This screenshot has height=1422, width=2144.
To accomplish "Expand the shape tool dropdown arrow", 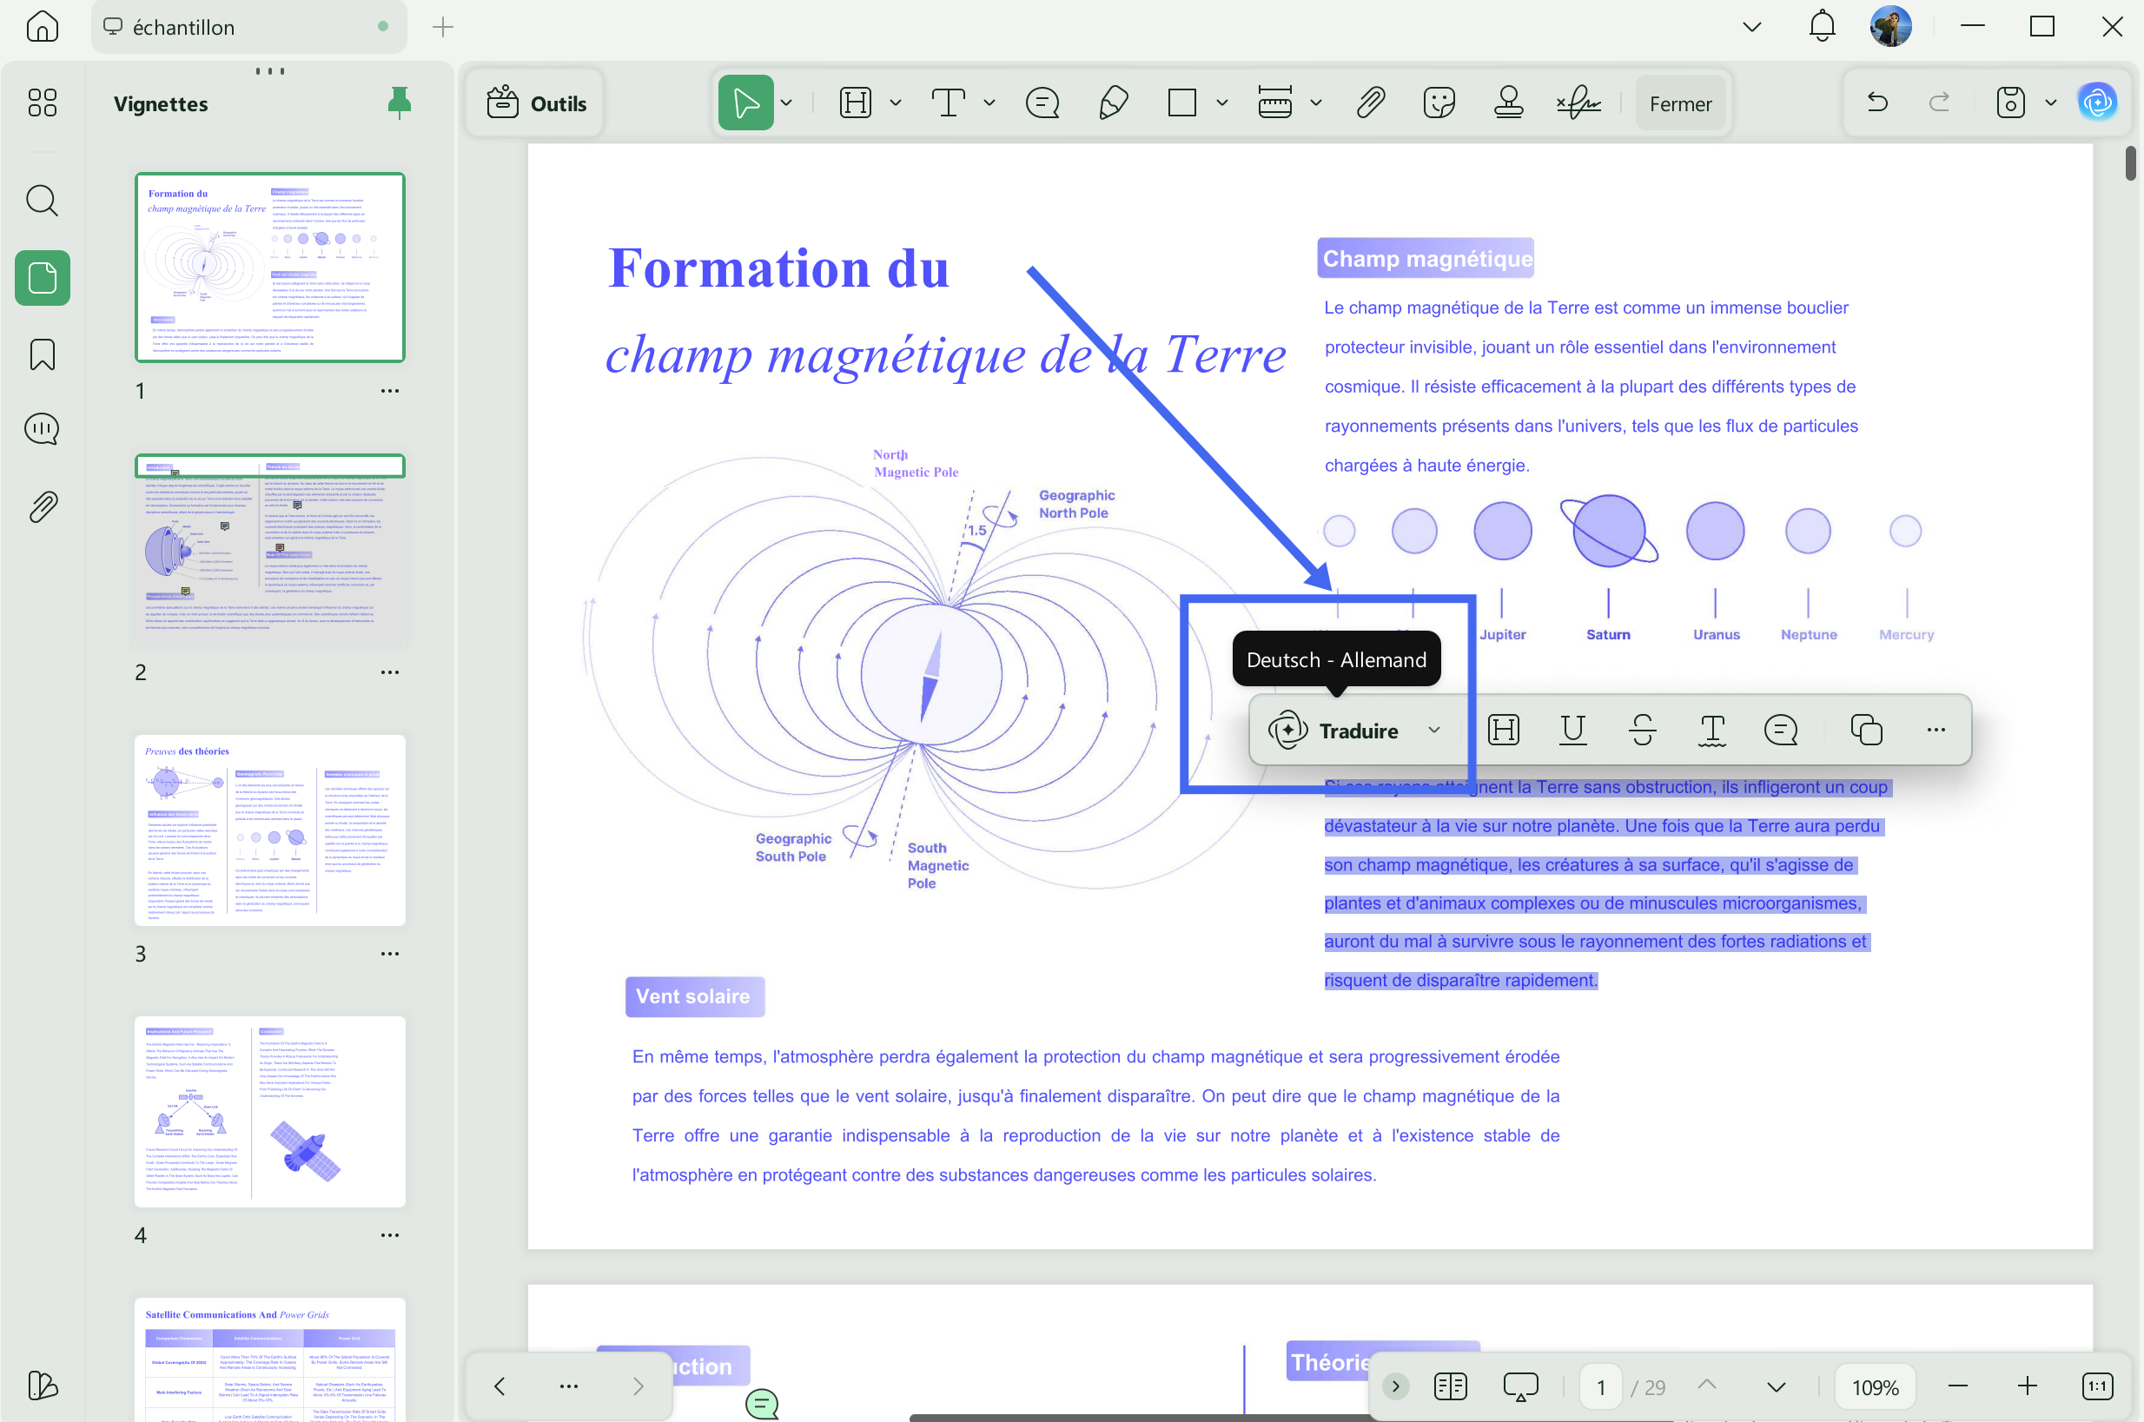I will pos(1221,103).
